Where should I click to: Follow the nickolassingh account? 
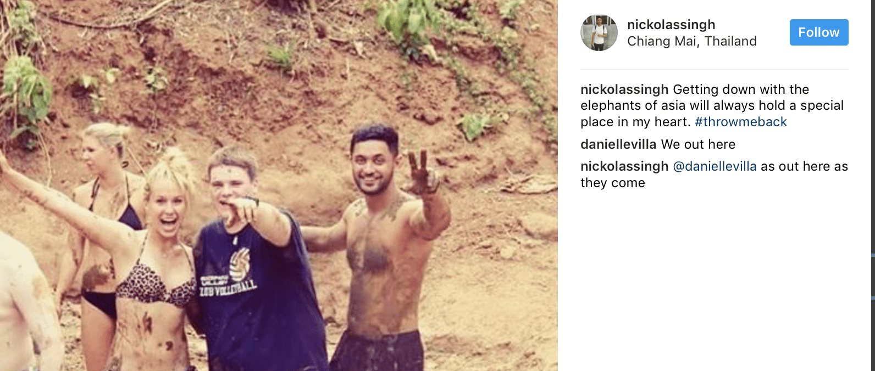[819, 32]
